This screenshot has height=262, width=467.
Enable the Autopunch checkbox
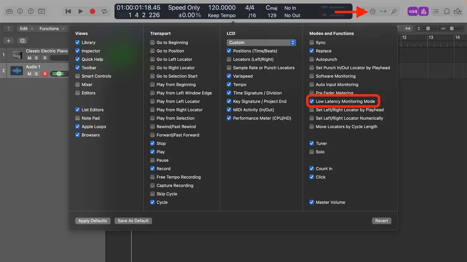pos(312,59)
